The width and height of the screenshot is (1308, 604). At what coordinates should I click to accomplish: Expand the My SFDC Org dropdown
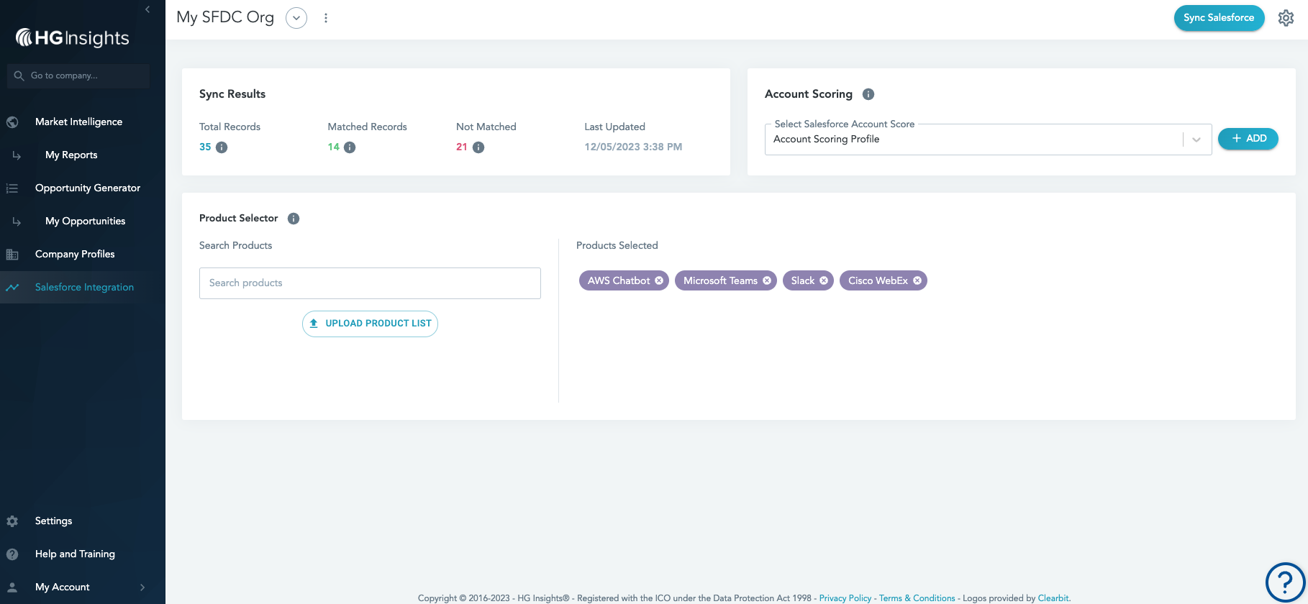point(296,18)
